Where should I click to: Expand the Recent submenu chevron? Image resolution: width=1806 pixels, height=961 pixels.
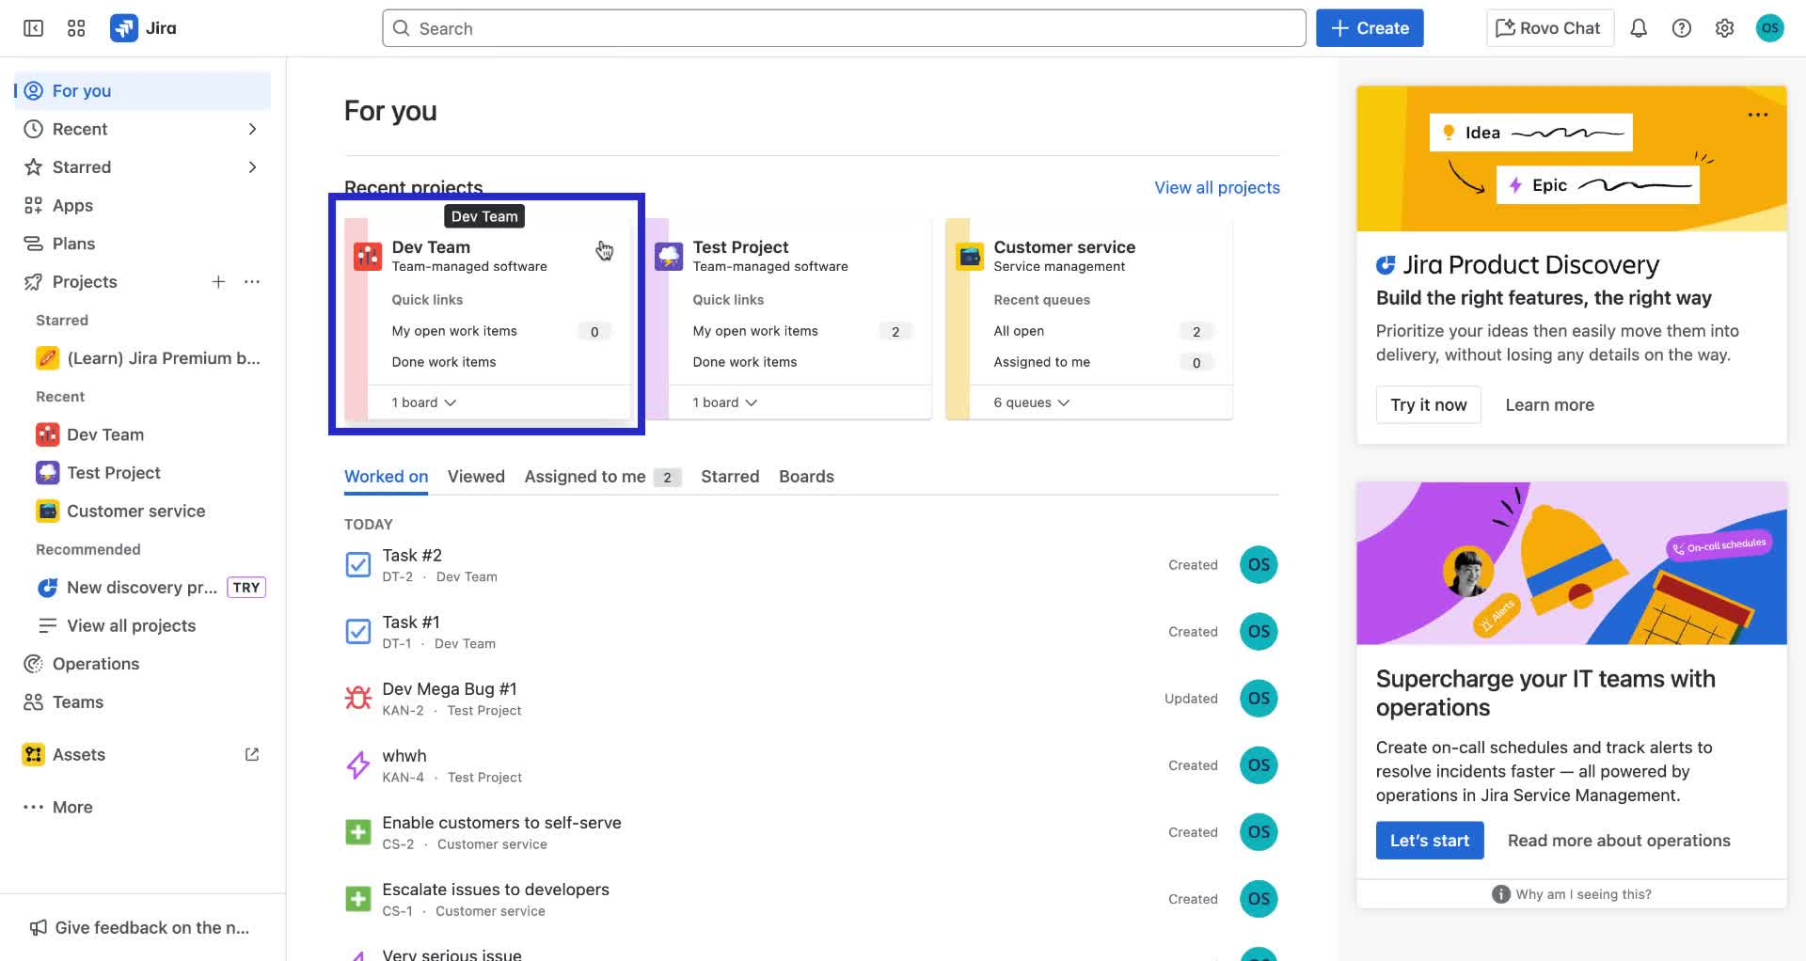[252, 129]
